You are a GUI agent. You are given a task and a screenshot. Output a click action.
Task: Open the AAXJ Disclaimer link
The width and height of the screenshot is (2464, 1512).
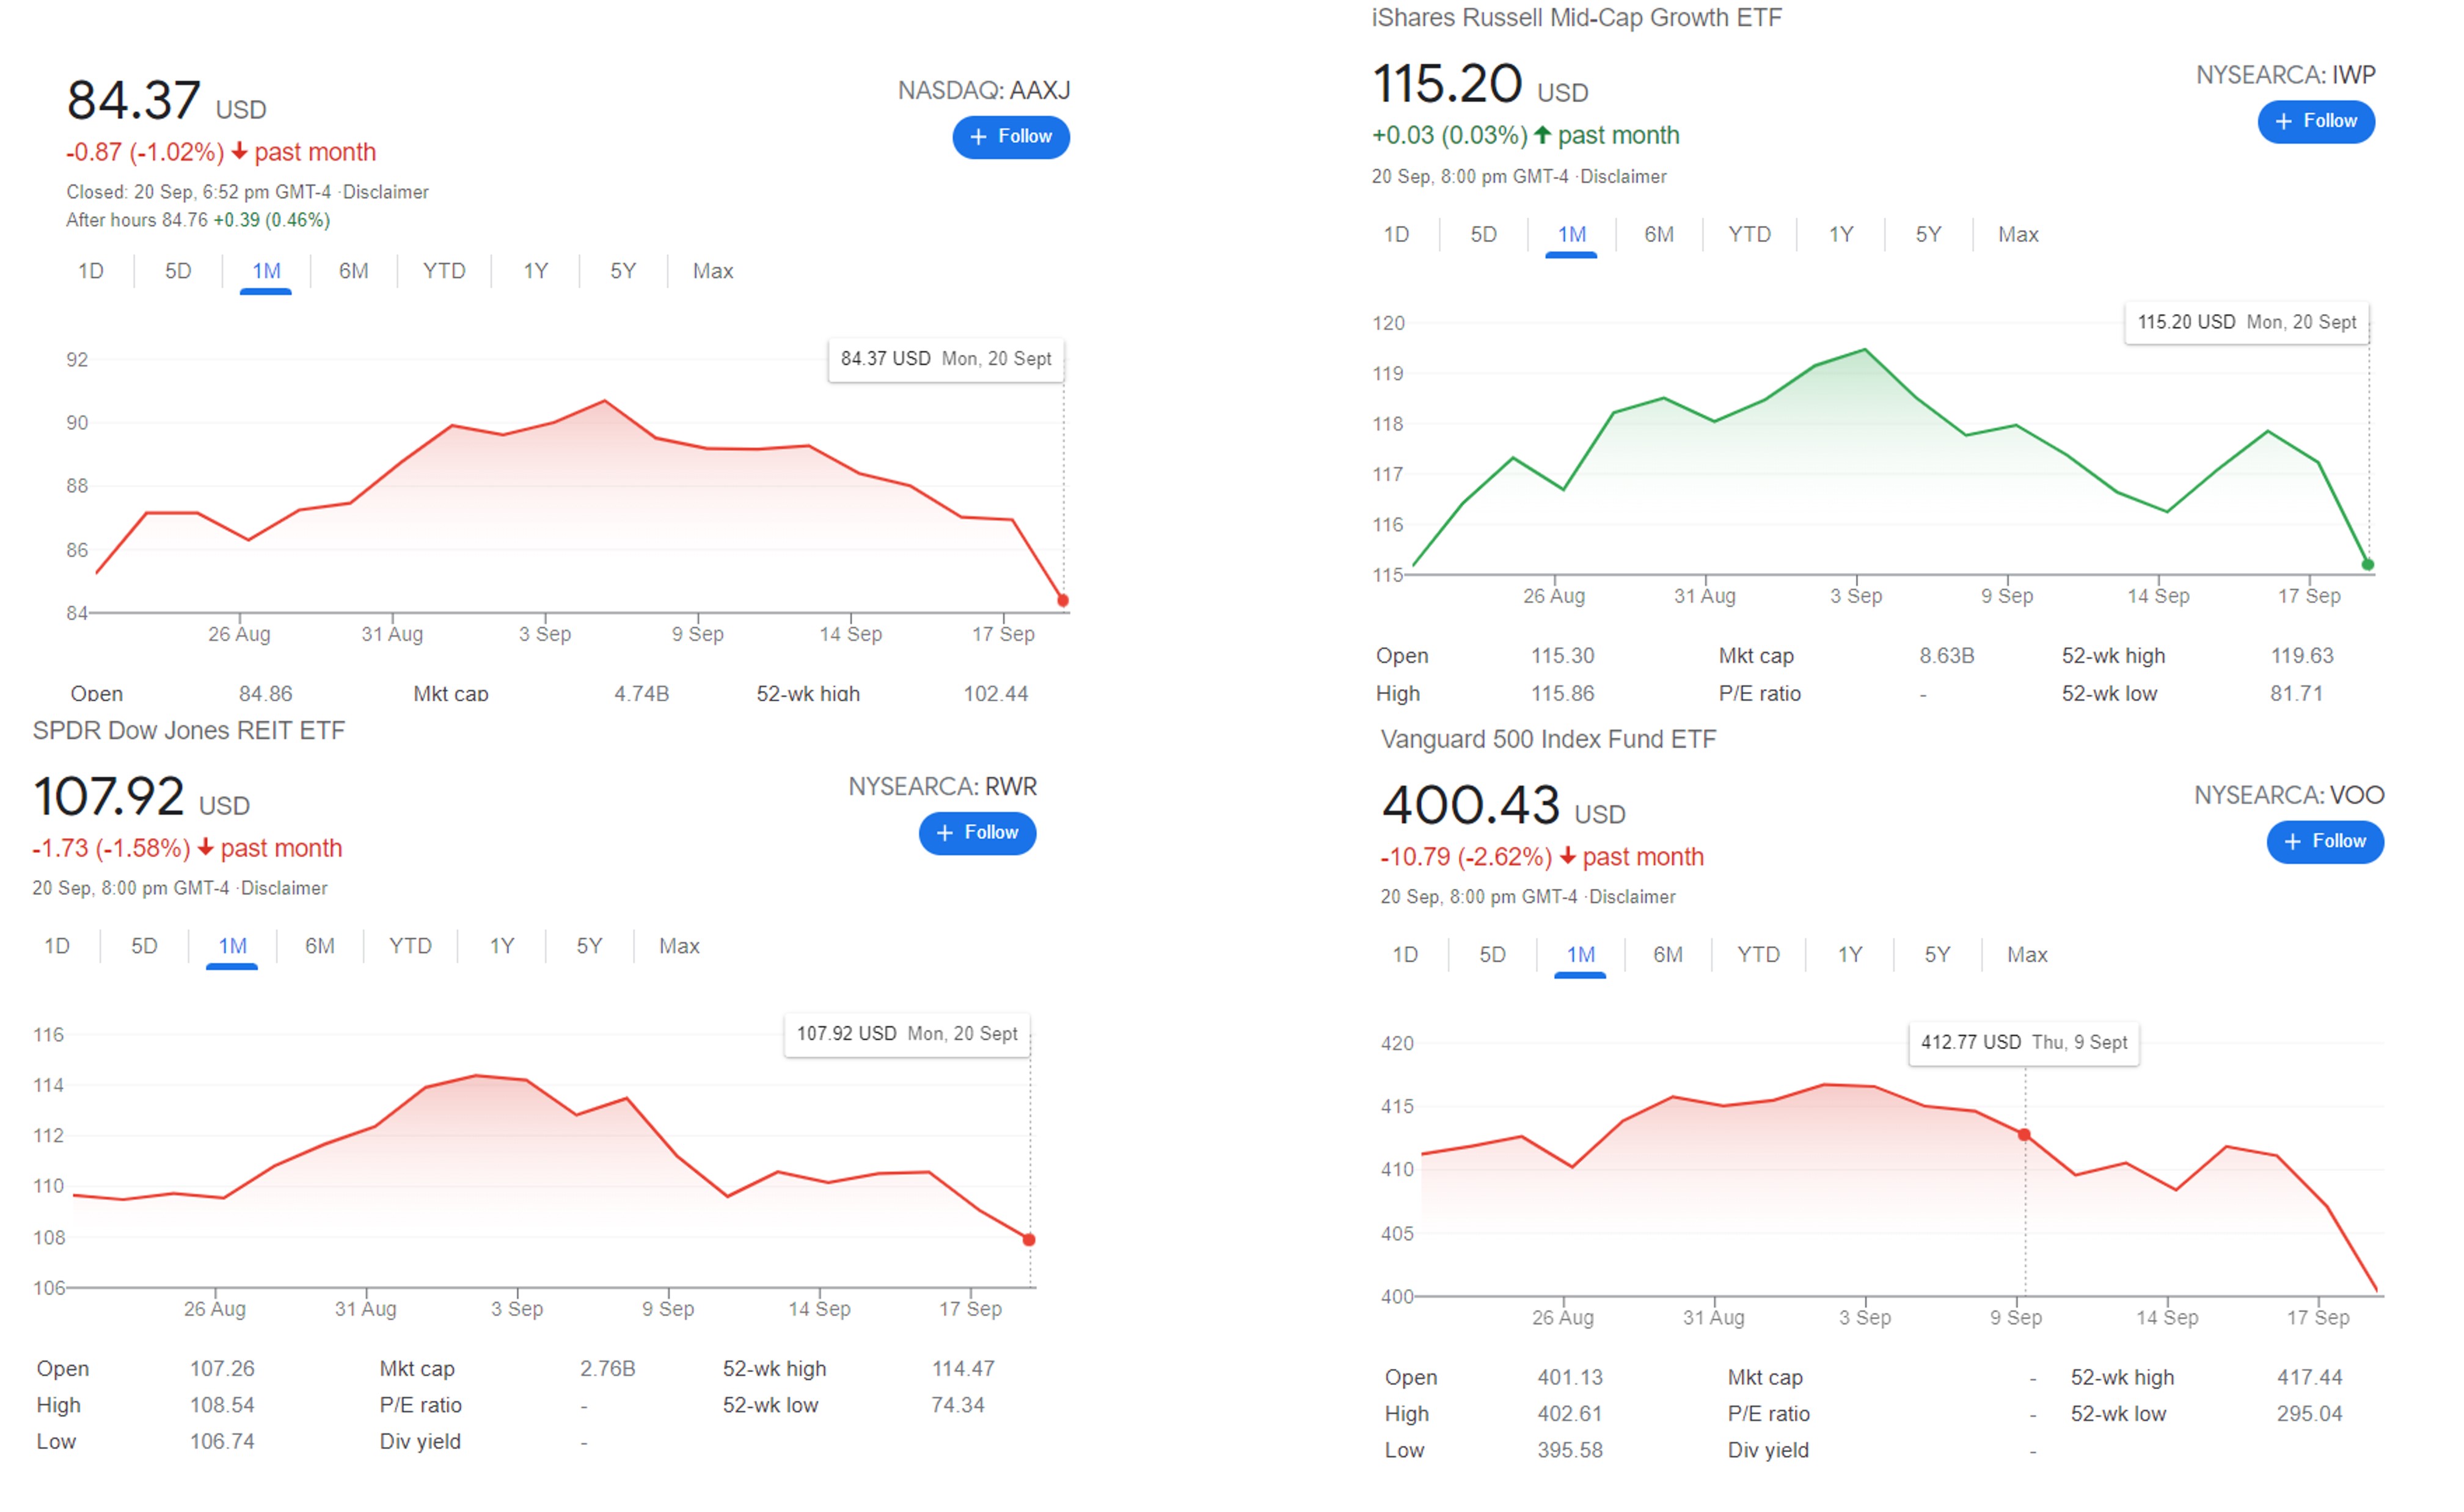tap(385, 192)
